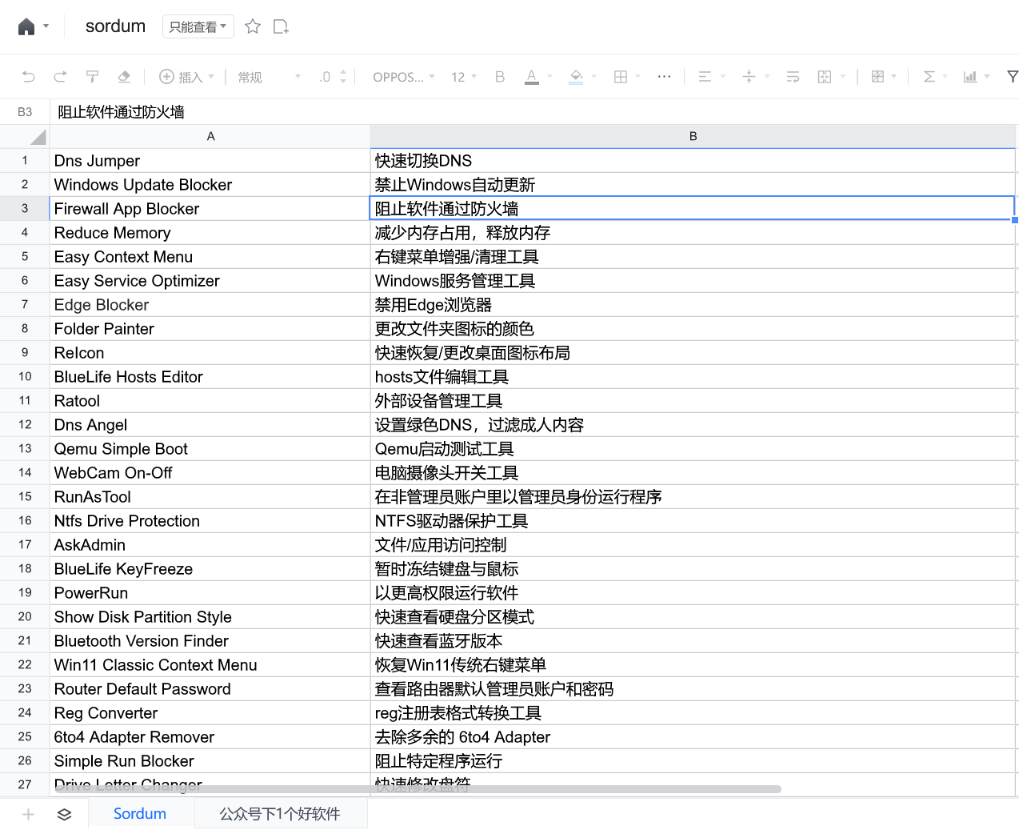
Task: Select cell WebCam On-Off
Action: pyautogui.click(x=210, y=473)
